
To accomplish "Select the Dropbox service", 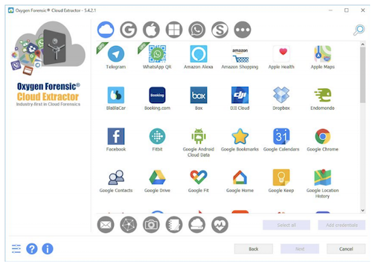I will coord(281,99).
